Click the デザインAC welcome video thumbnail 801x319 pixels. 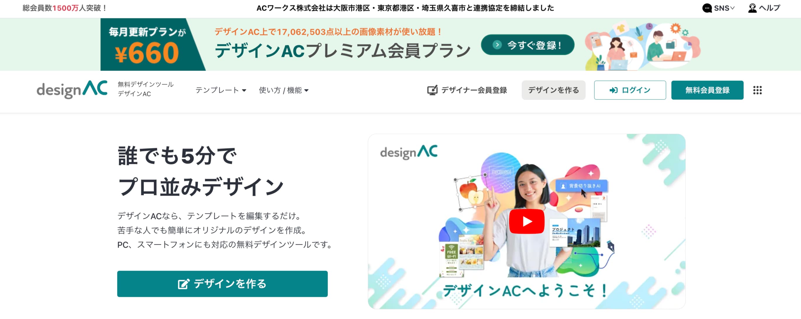pyautogui.click(x=526, y=221)
